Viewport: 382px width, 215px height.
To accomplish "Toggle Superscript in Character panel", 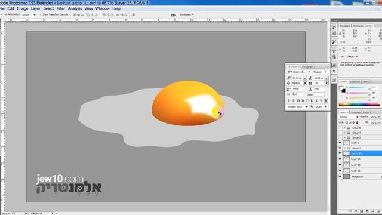I will pyautogui.click(x=307, y=100).
